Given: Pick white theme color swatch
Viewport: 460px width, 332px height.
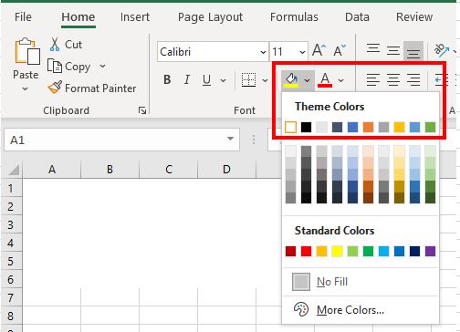Looking at the screenshot, I should (x=290, y=127).
